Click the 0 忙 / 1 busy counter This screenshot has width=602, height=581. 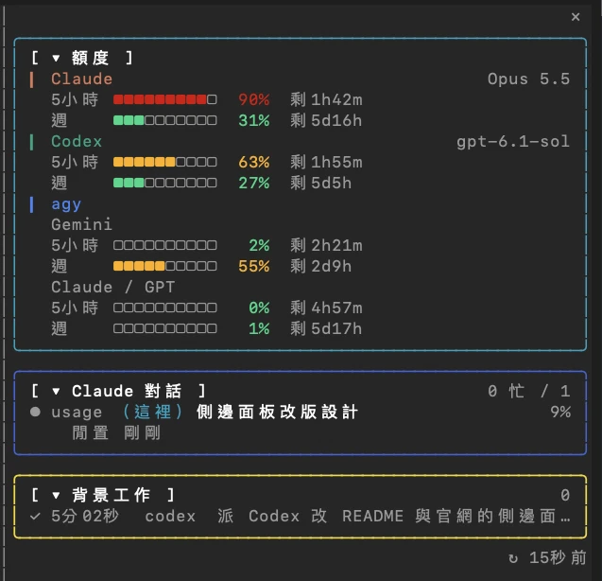pyautogui.click(x=528, y=392)
